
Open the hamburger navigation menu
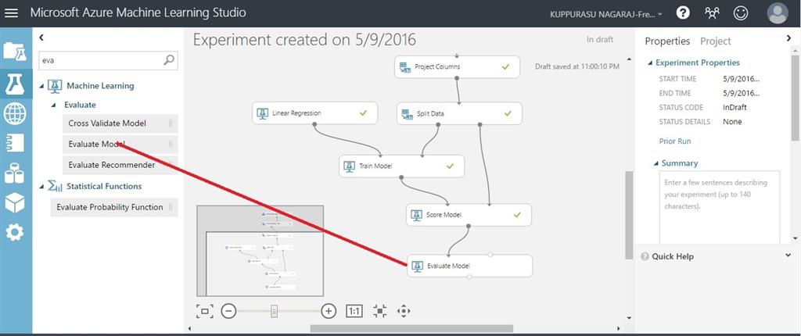(x=11, y=13)
